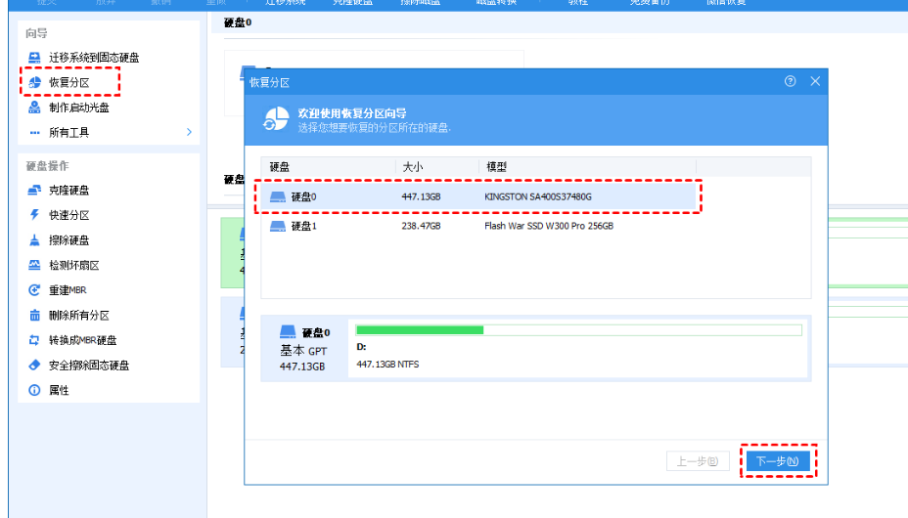Click KINGSTON SA400S37480G model text
The image size is (908, 518).
(538, 197)
